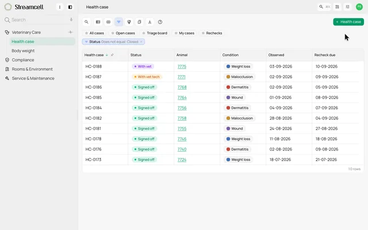Switch to the Open cases view
Image resolution: width=368 pixels, height=230 pixels.
tap(123, 33)
